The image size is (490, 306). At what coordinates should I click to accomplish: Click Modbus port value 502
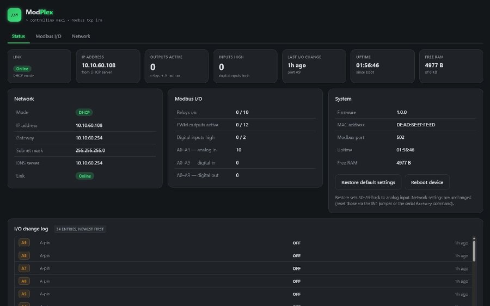point(400,137)
